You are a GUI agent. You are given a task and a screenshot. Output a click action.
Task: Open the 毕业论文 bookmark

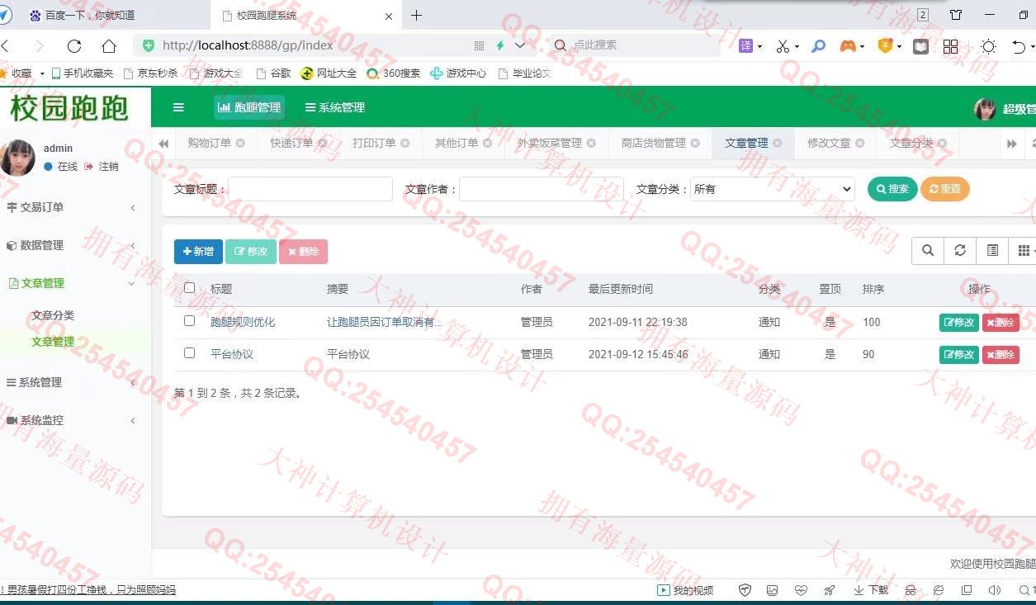[x=525, y=73]
